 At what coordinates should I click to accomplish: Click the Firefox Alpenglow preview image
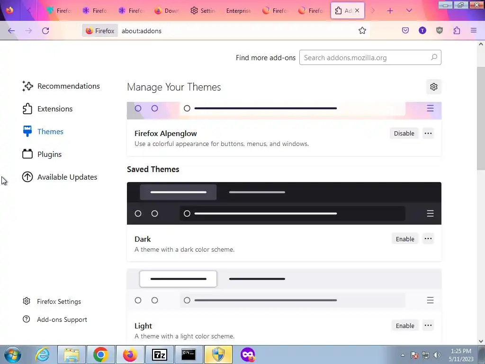pyautogui.click(x=284, y=110)
